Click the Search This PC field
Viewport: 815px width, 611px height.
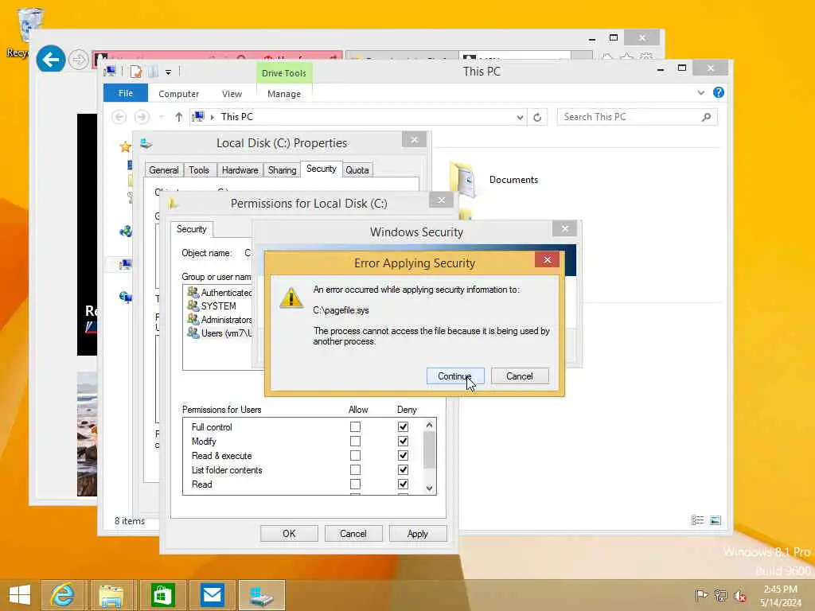click(x=638, y=117)
